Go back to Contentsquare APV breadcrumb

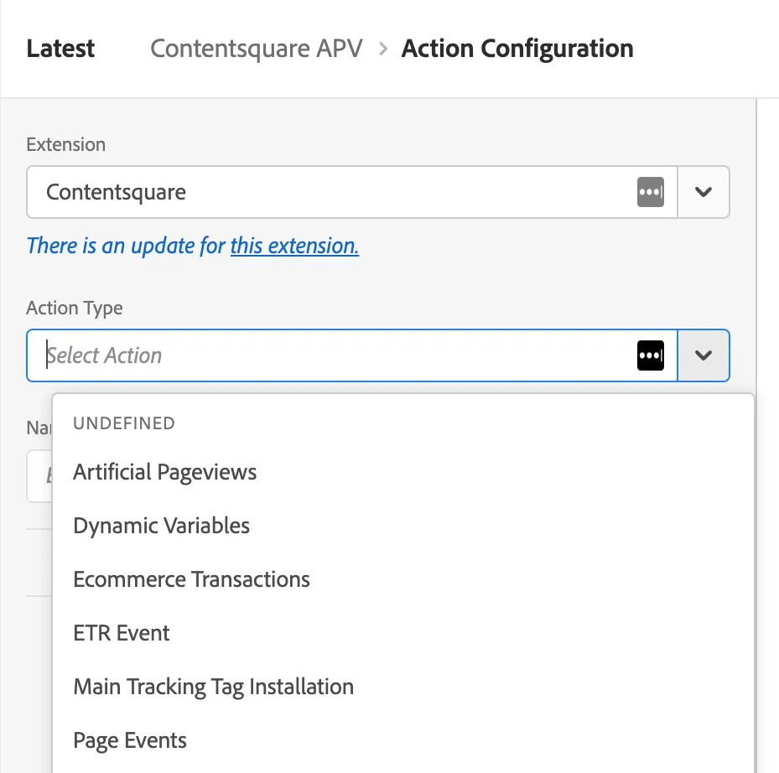pos(257,49)
